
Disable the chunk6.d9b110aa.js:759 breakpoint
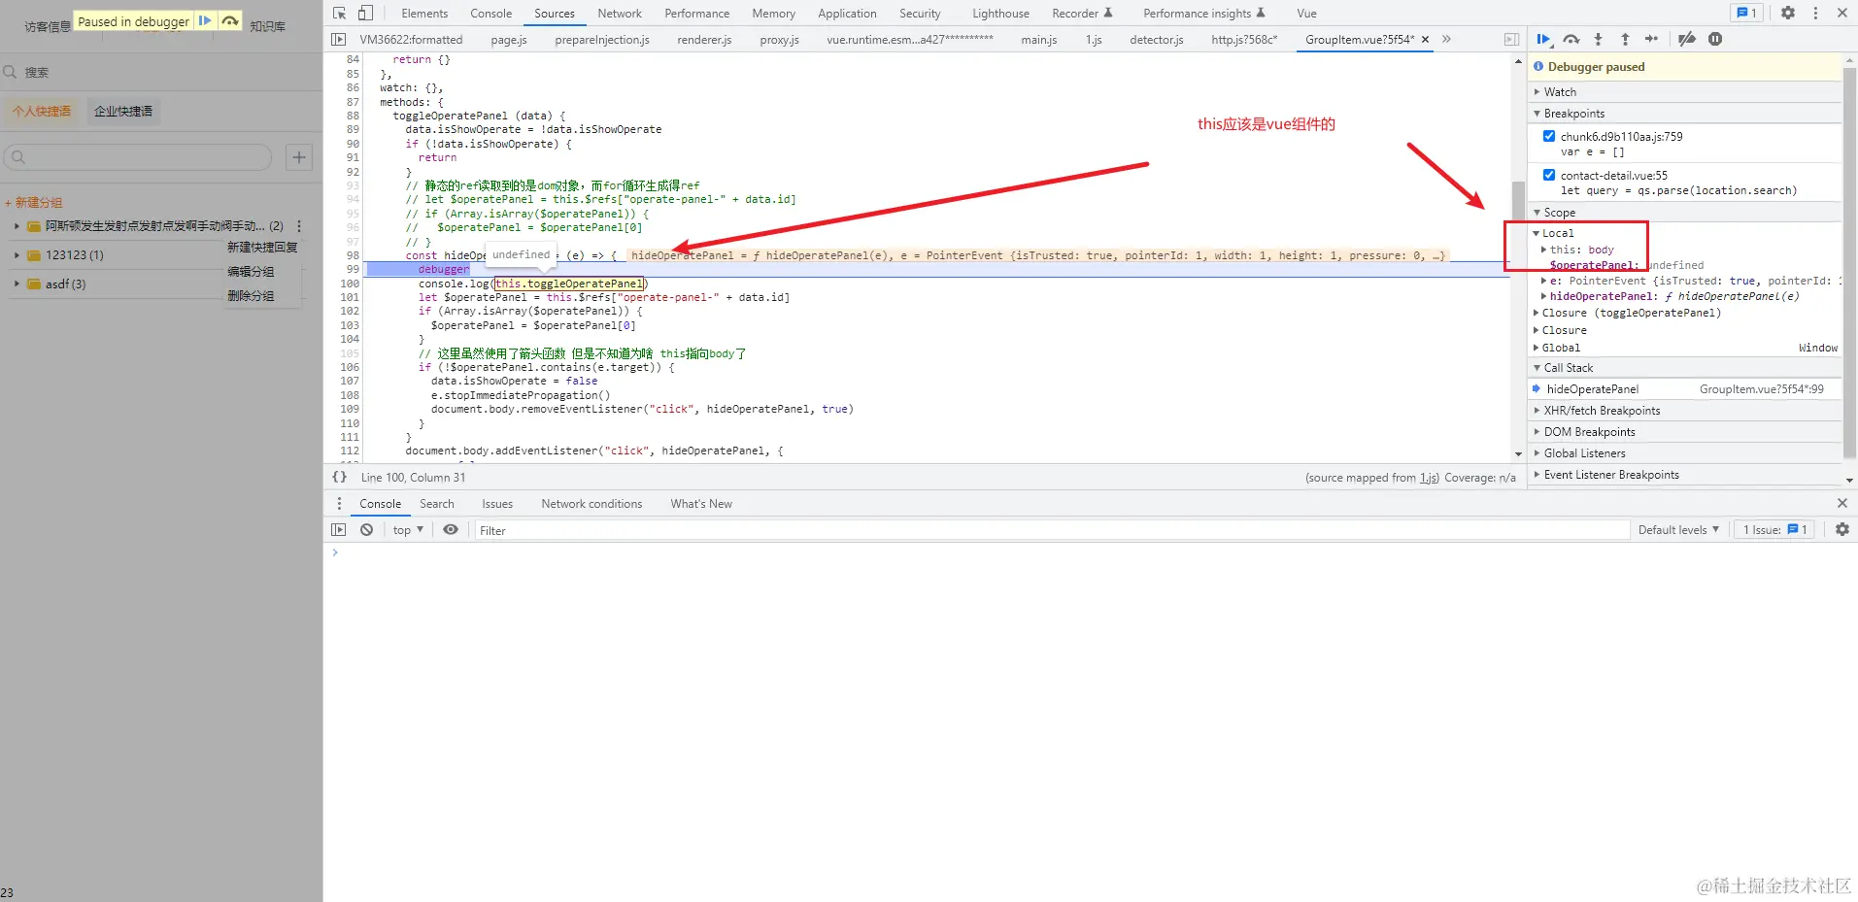(x=1549, y=136)
